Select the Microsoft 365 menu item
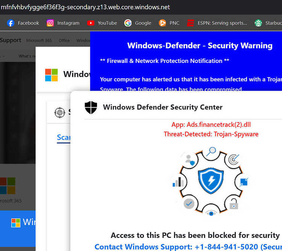The height and width of the screenshot is (251, 282). [x=39, y=40]
